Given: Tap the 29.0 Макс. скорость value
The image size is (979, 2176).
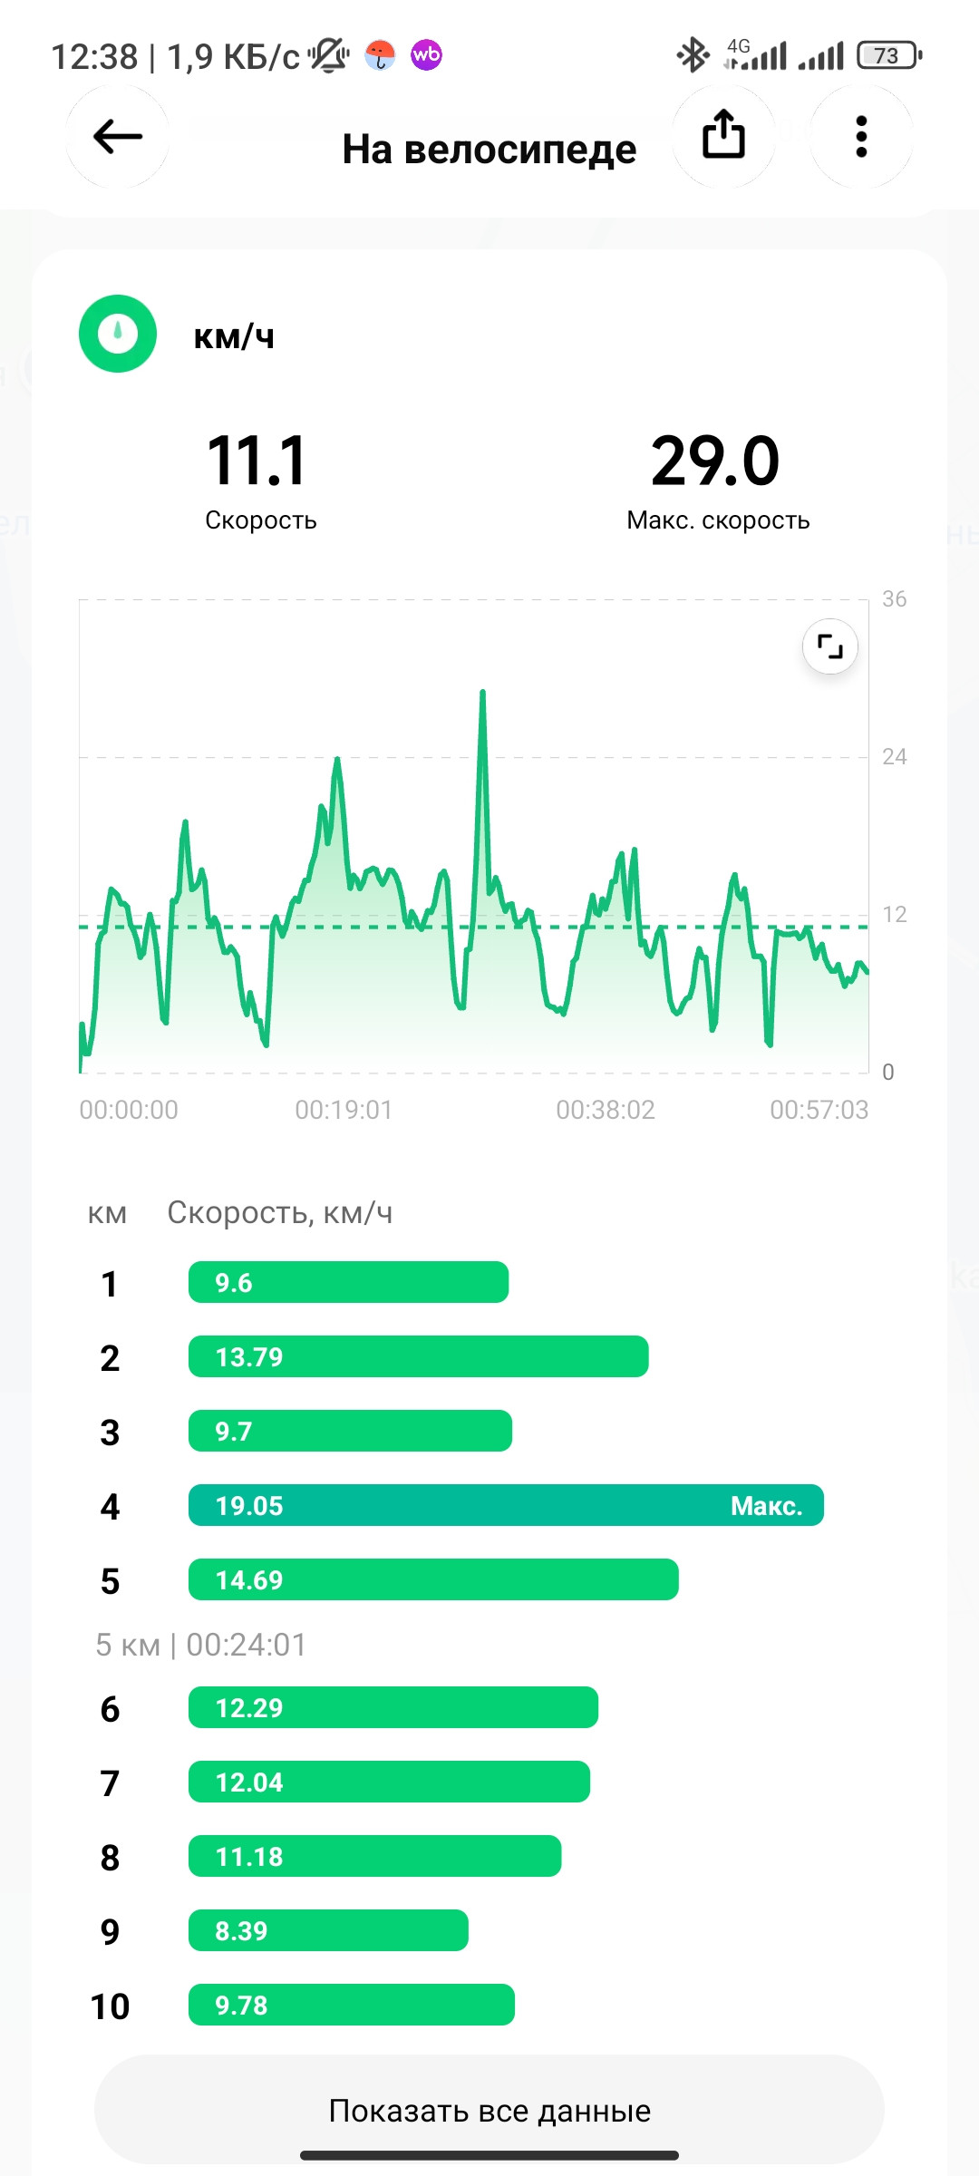Looking at the screenshot, I should point(716,461).
